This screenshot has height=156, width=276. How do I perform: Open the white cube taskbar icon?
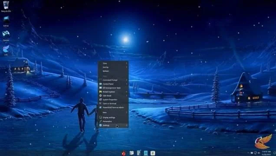131,153
